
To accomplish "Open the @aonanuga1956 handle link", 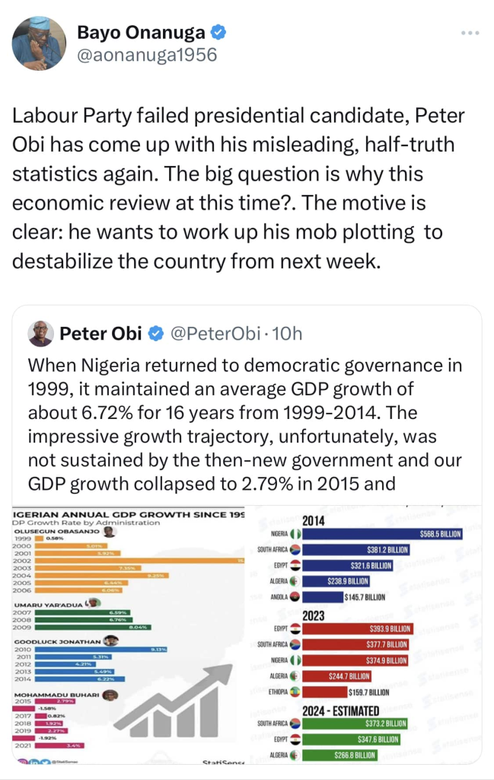I will (147, 55).
